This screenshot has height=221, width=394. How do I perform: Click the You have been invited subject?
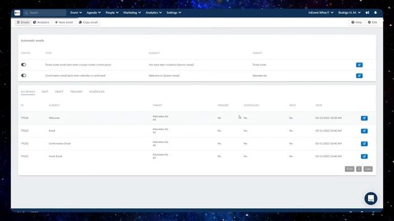tap(171, 64)
